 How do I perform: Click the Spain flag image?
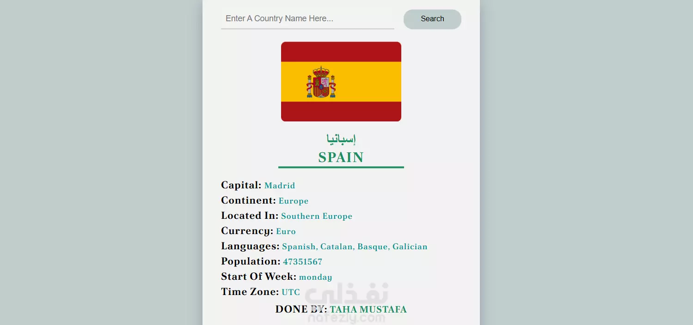[x=341, y=82]
